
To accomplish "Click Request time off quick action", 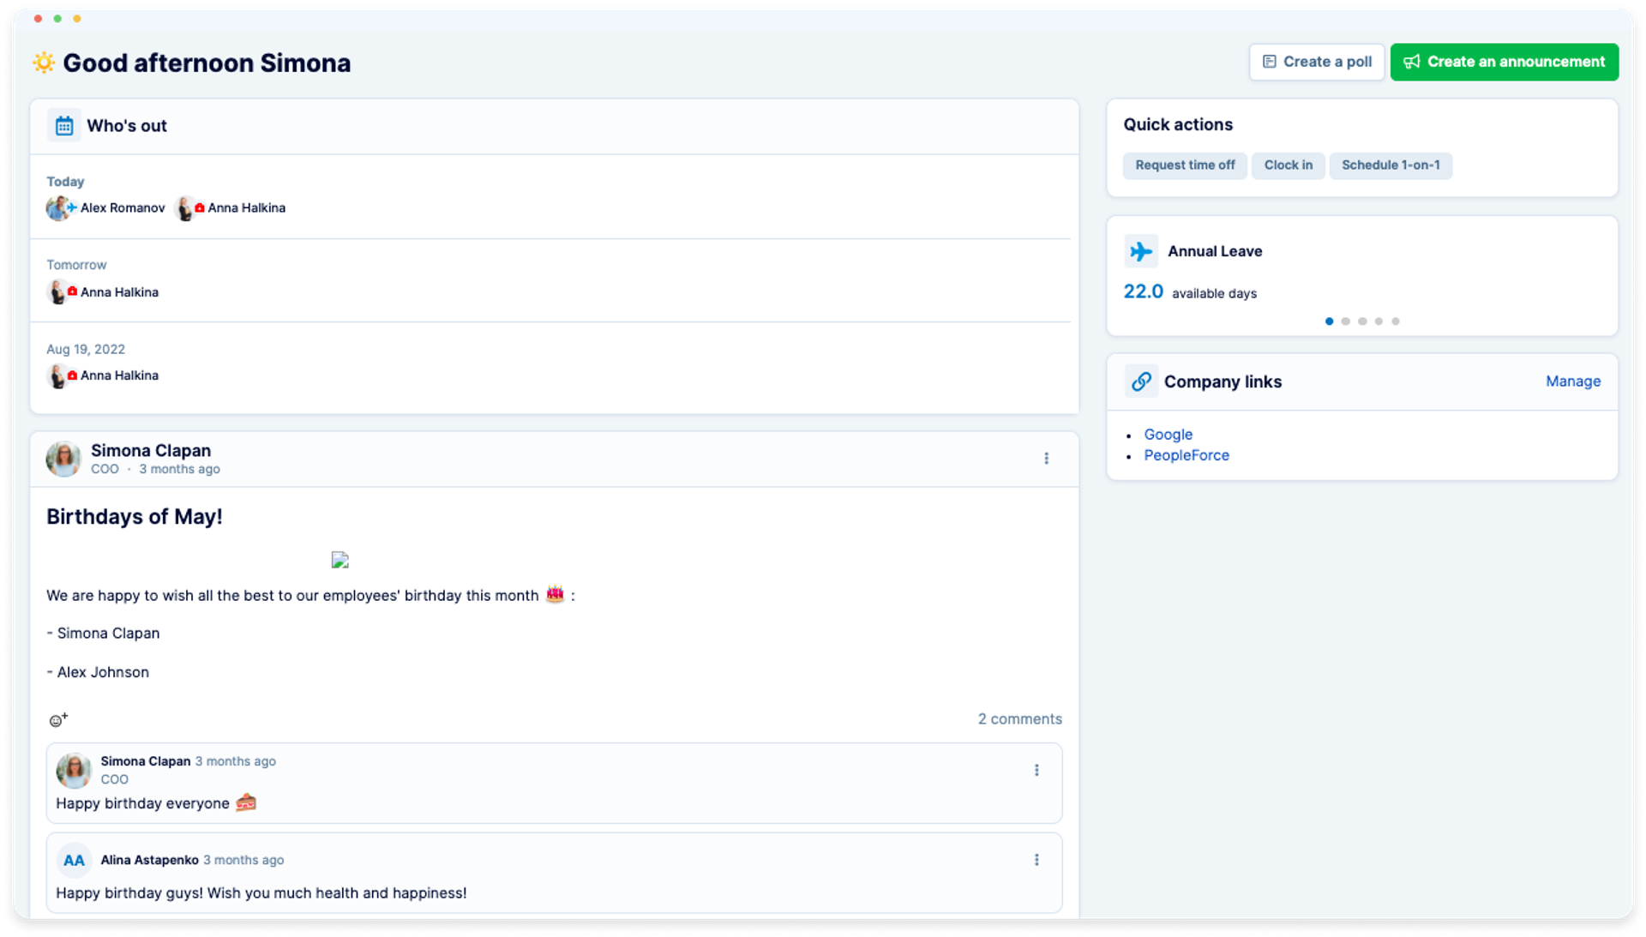I will [1185, 165].
